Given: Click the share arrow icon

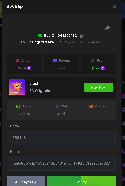Looking at the screenshot, I should (107, 28).
